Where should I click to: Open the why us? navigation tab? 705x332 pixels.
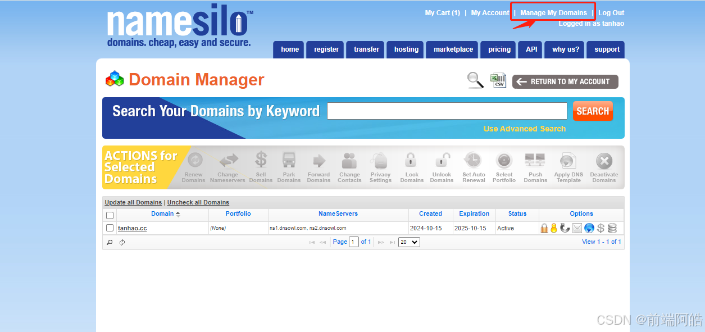(566, 49)
